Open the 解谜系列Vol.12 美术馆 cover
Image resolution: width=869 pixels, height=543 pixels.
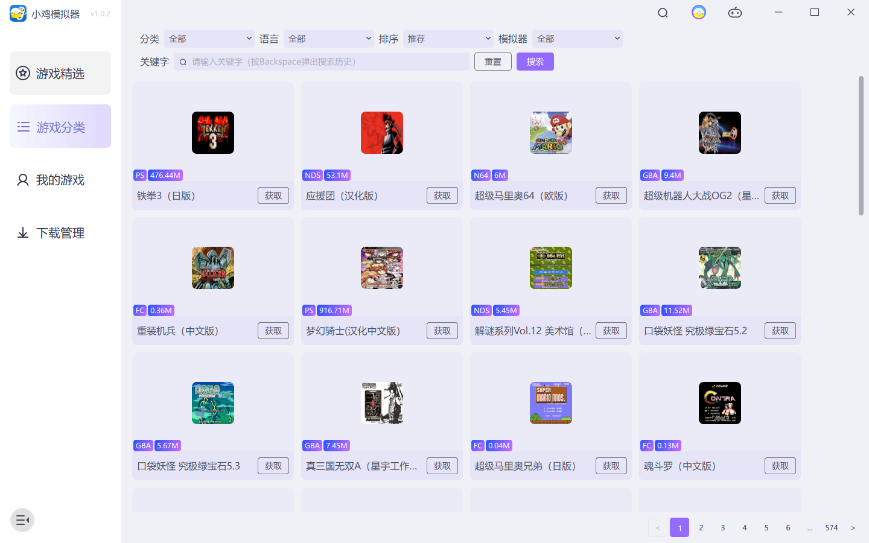click(x=551, y=268)
